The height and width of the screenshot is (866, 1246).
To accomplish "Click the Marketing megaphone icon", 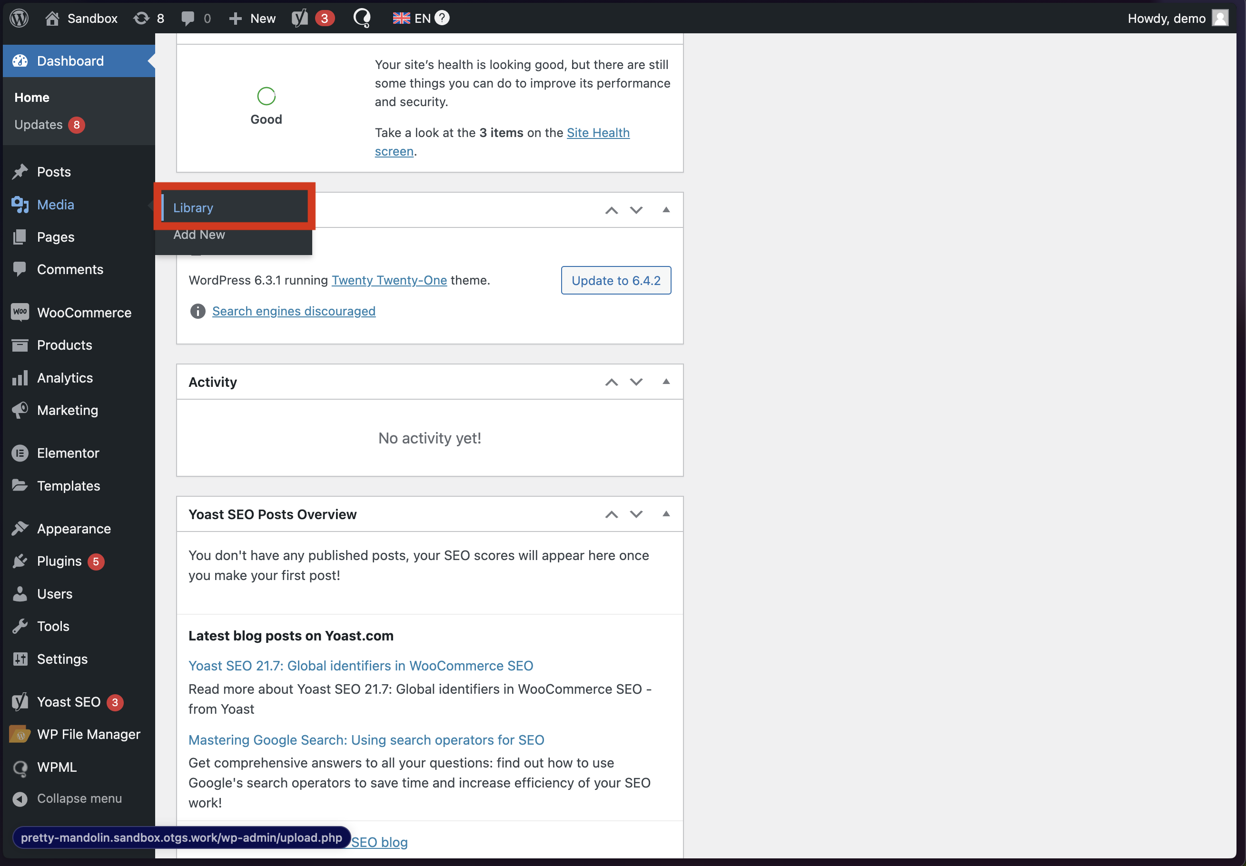I will [x=20, y=410].
